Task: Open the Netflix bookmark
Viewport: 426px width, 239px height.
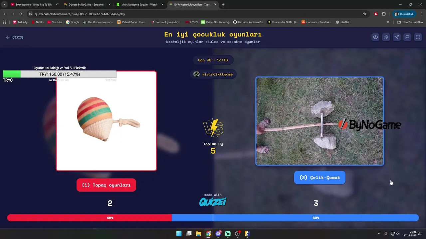Action: click(38, 22)
